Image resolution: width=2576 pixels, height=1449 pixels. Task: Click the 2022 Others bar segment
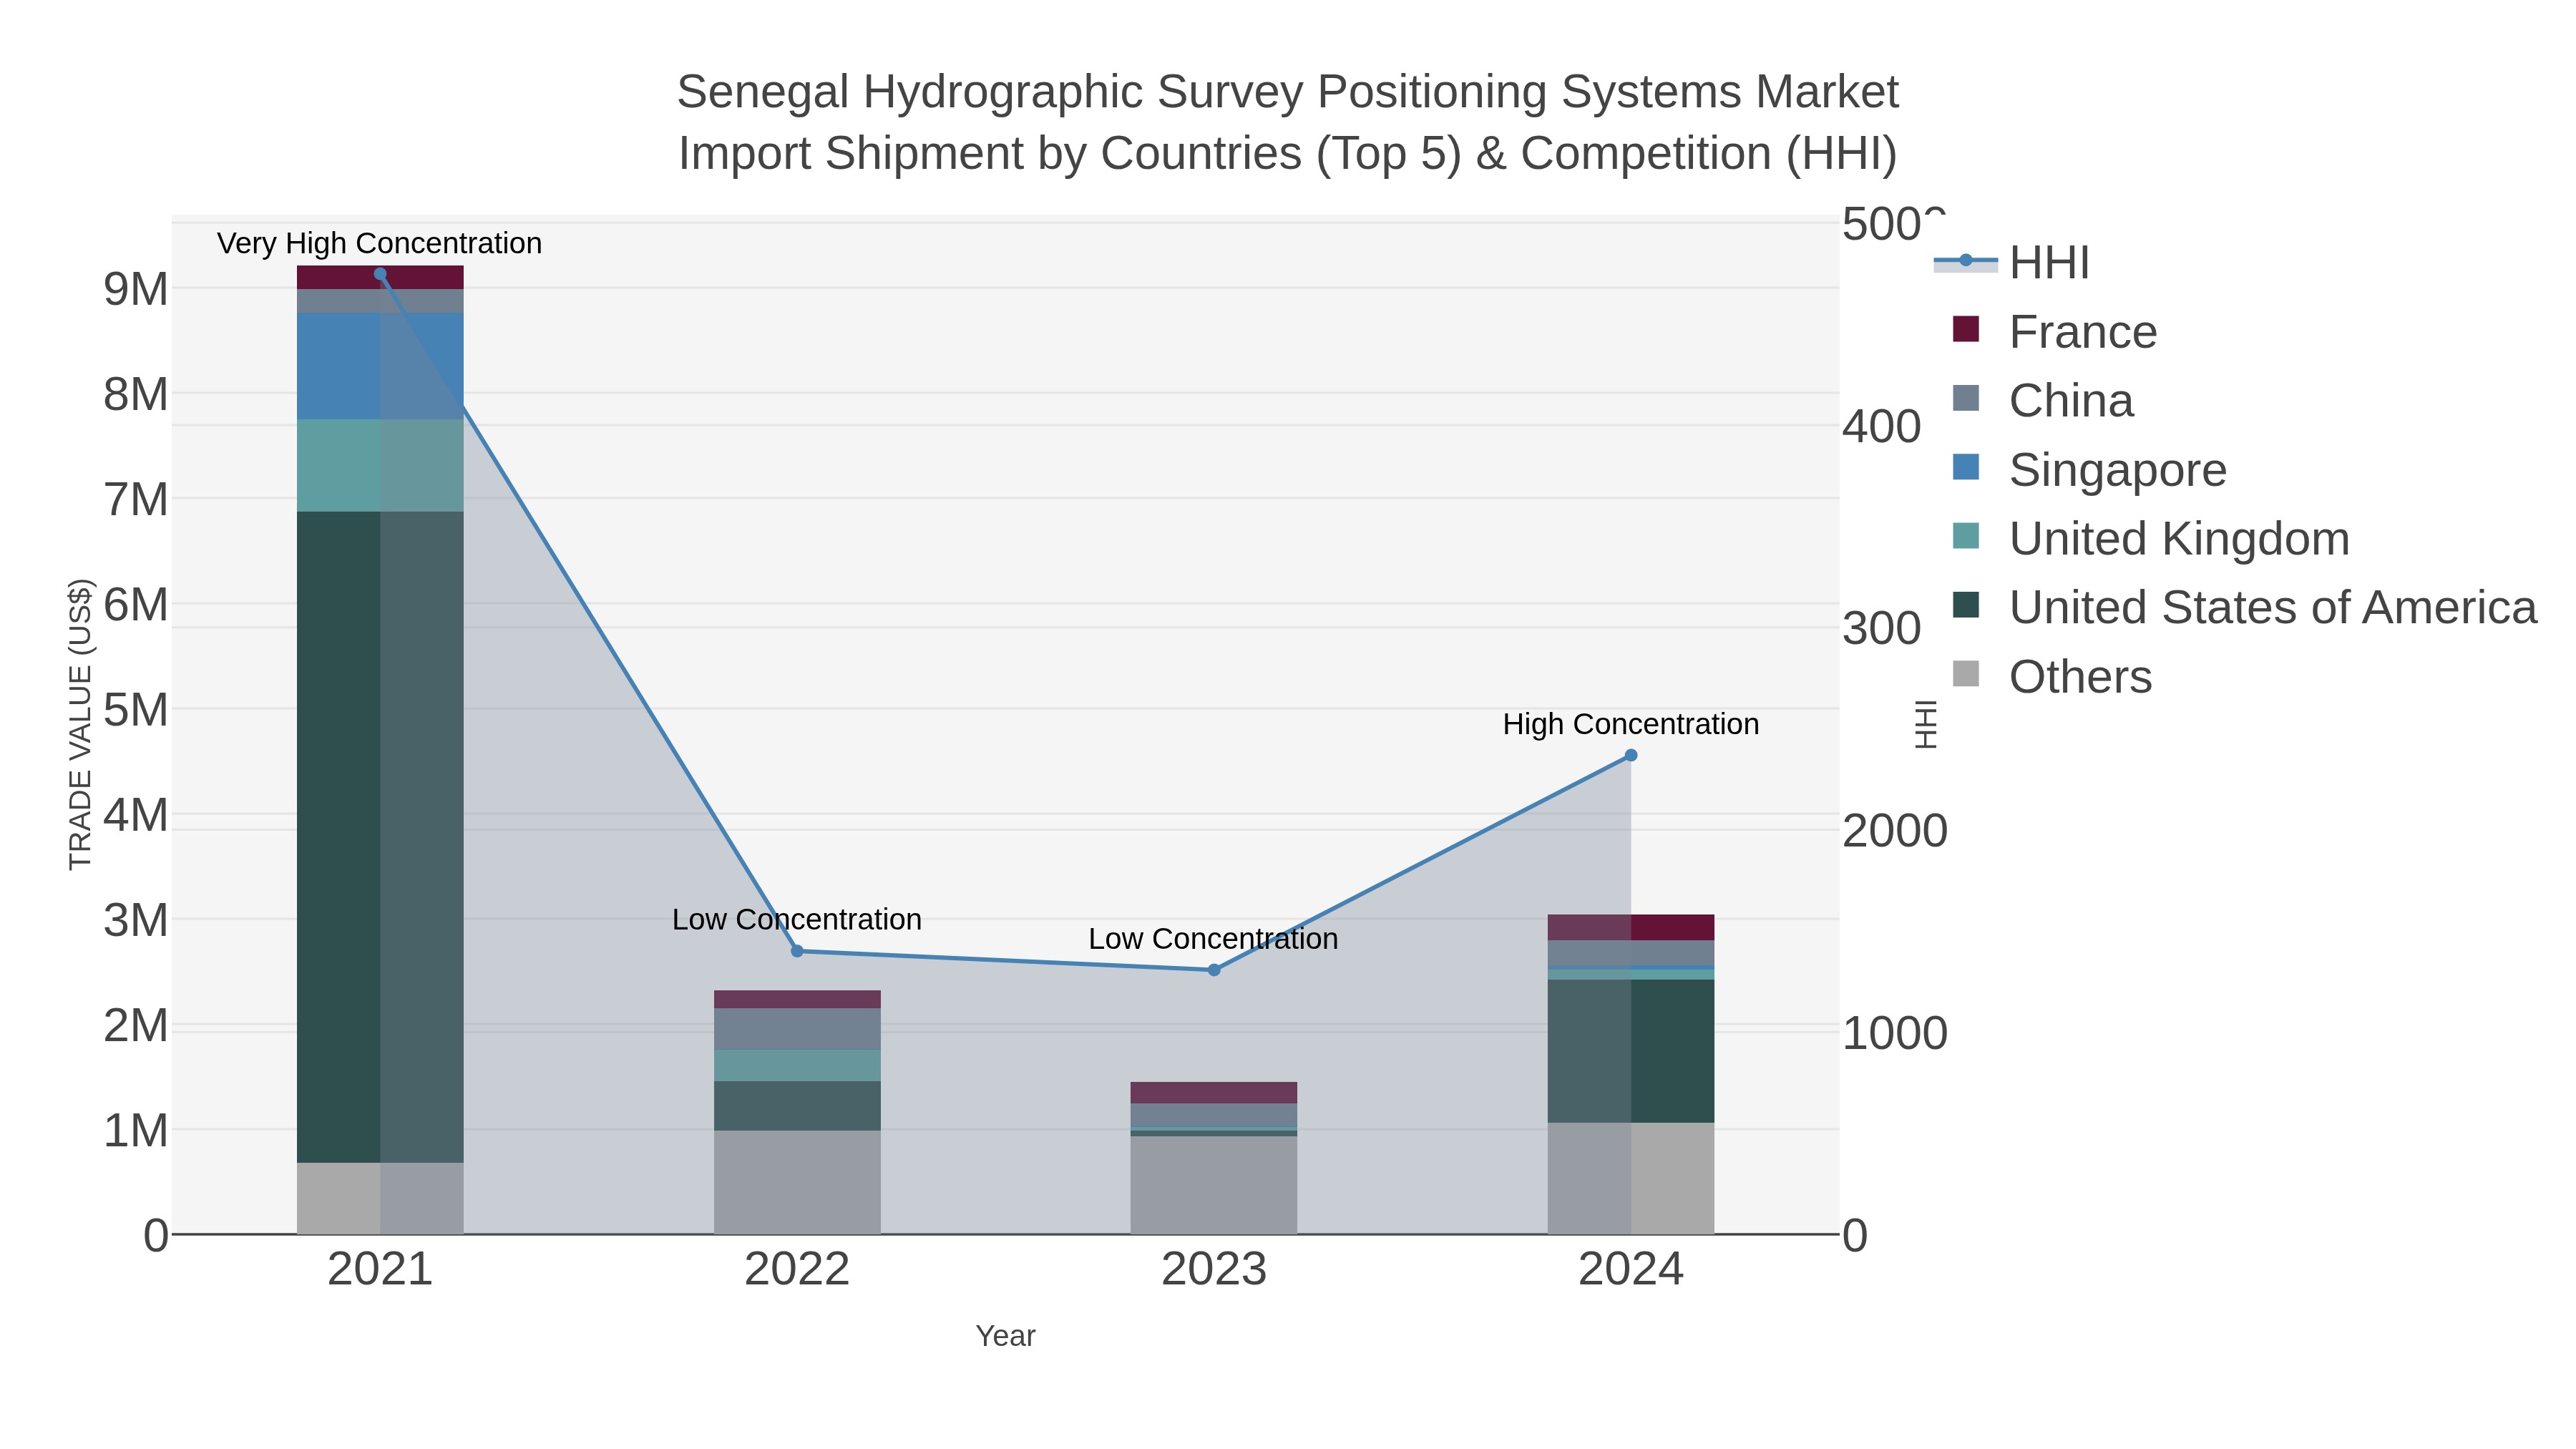pos(797,1182)
